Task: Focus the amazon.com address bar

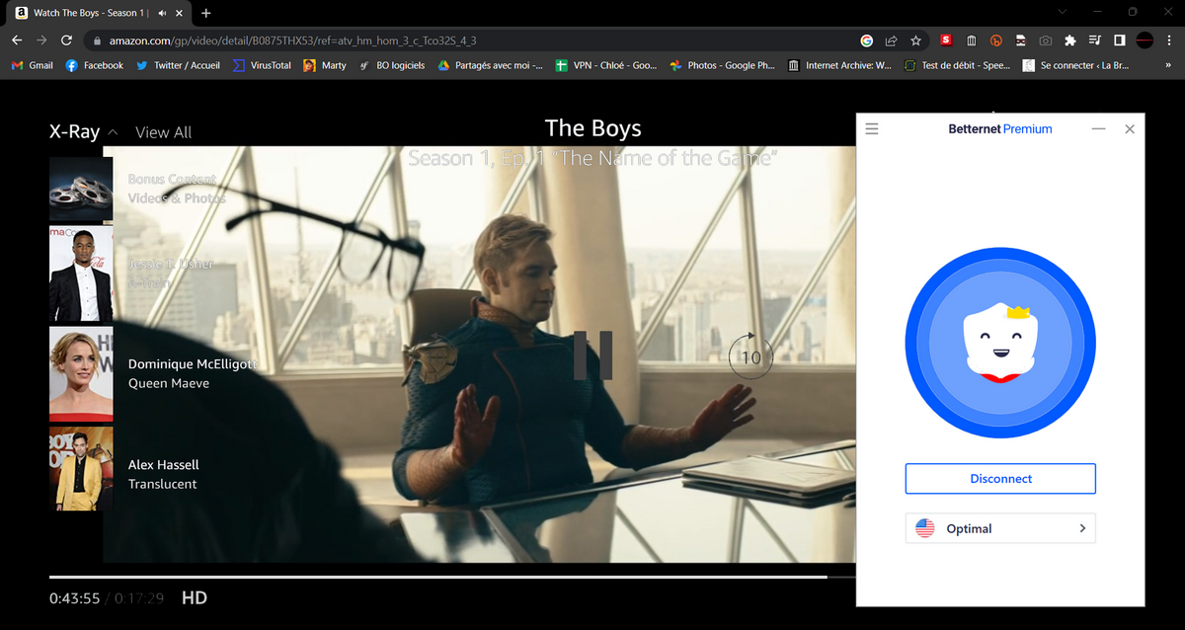Action: [474, 40]
